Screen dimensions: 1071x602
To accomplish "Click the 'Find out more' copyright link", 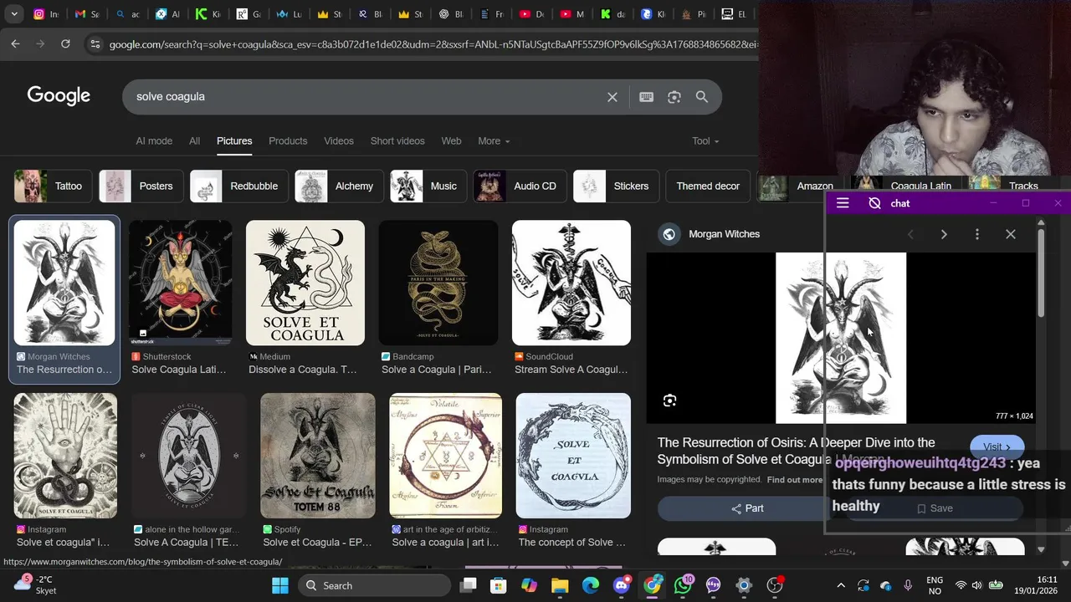I will 794,480.
